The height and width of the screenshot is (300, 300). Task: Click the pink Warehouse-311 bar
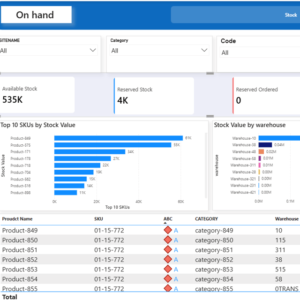(259, 165)
